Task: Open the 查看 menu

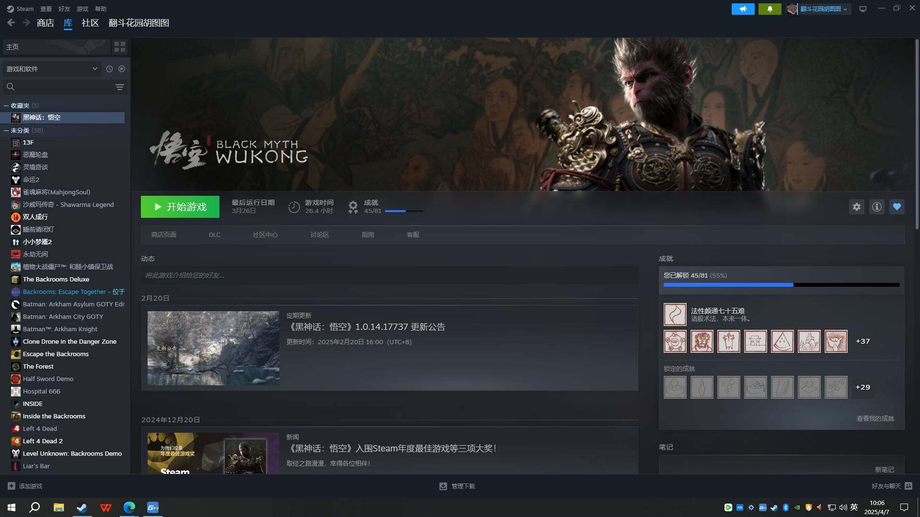Action: click(46, 9)
